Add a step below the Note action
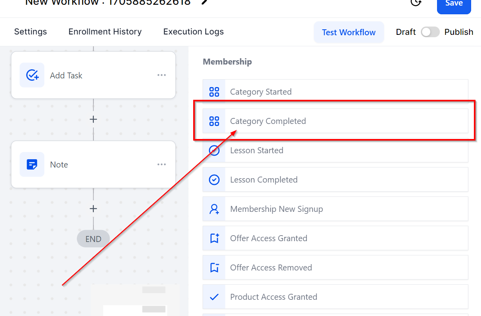The width and height of the screenshot is (481, 316). (93, 209)
